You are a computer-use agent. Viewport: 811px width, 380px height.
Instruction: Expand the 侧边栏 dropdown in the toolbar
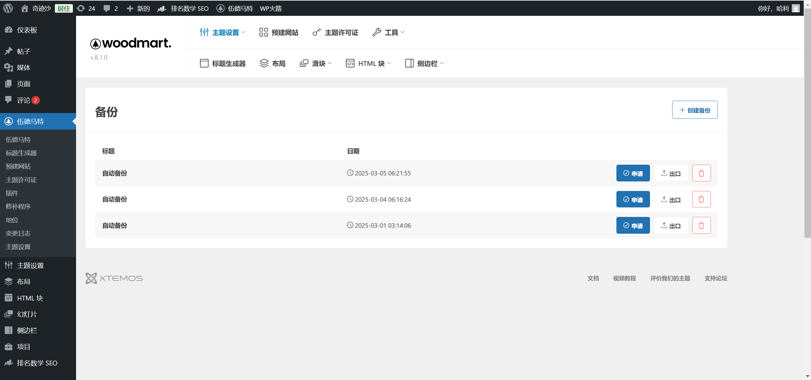[423, 63]
